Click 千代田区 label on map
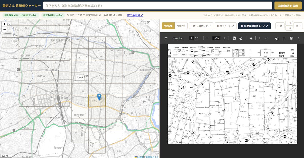 click(x=146, y=102)
